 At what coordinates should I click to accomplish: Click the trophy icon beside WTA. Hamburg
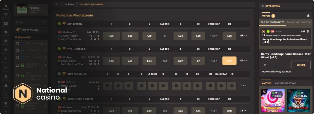click(x=64, y=49)
